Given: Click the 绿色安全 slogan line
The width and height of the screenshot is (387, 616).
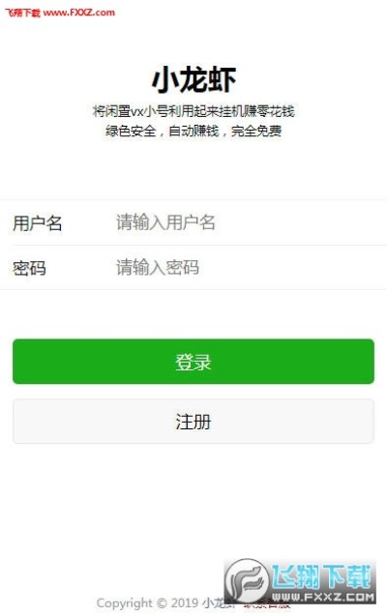Looking at the screenshot, I should (193, 131).
